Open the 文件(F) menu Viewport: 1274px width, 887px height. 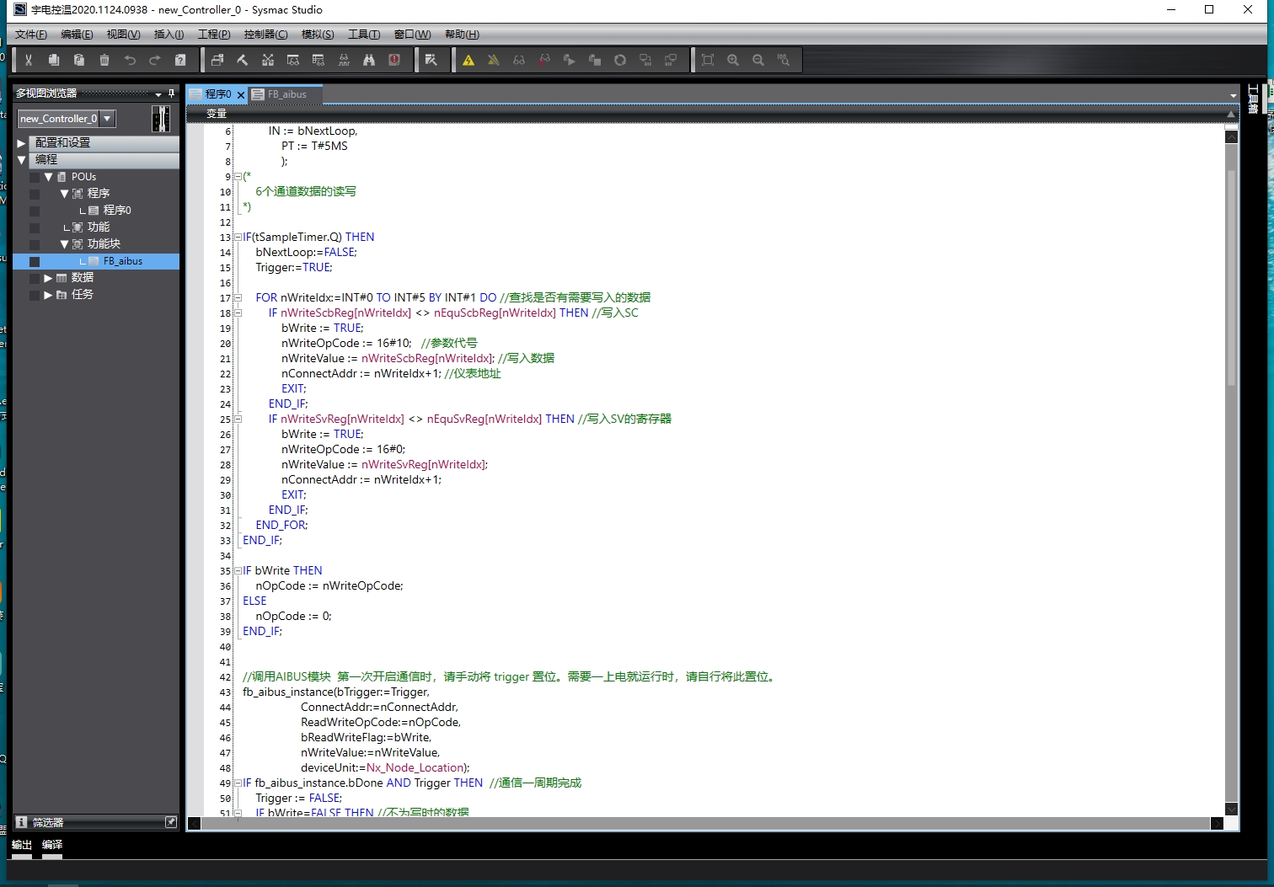coord(31,35)
